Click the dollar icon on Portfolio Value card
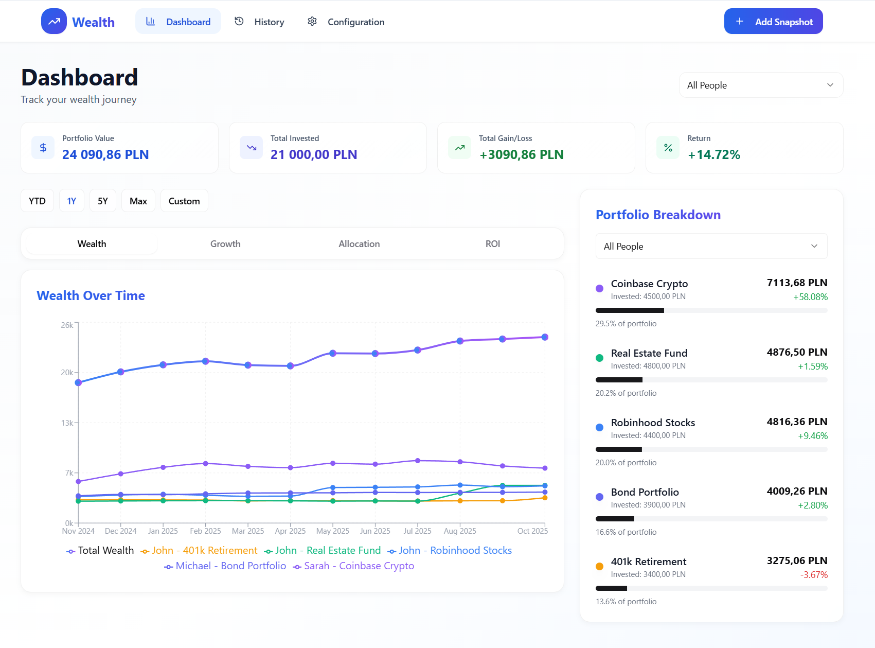This screenshot has height=648, width=875. (43, 148)
